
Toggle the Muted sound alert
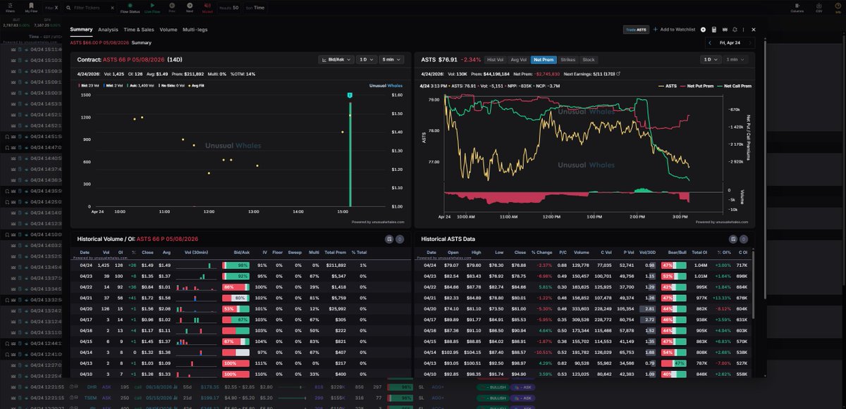point(207,8)
